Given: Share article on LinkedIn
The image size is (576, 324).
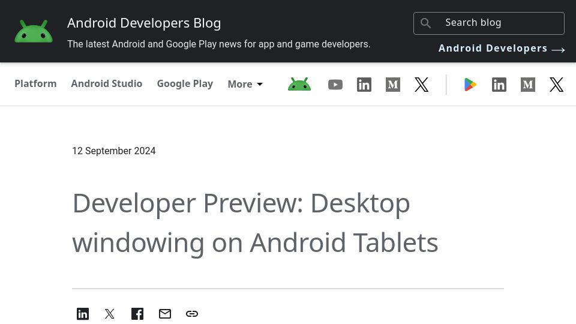Looking at the screenshot, I should (83, 314).
